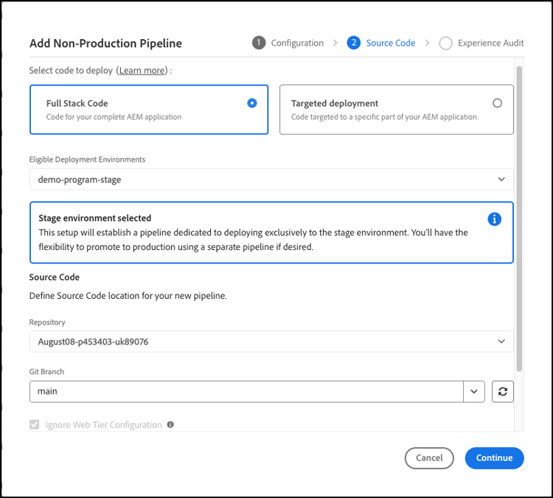Select the Targeted deployment radio button
Image resolution: width=553 pixels, height=498 pixels.
(x=497, y=103)
